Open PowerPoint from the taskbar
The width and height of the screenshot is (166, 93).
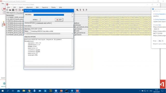click(x=61, y=91)
